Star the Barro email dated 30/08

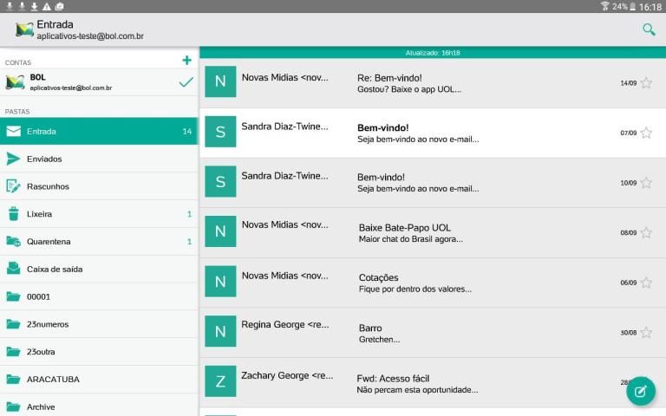646,333
